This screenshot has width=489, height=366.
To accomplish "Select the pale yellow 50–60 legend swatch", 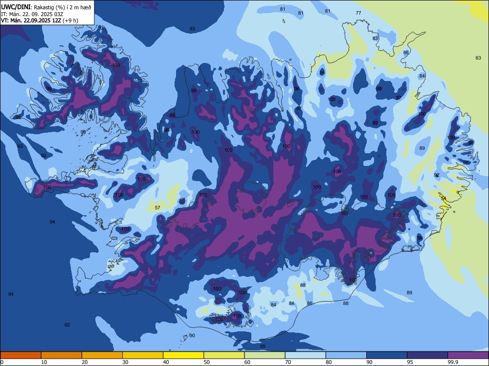I will pos(224,355).
